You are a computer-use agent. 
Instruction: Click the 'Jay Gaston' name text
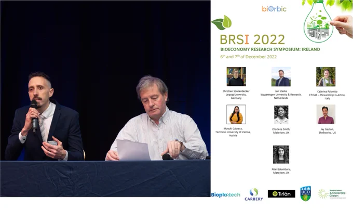327,129
